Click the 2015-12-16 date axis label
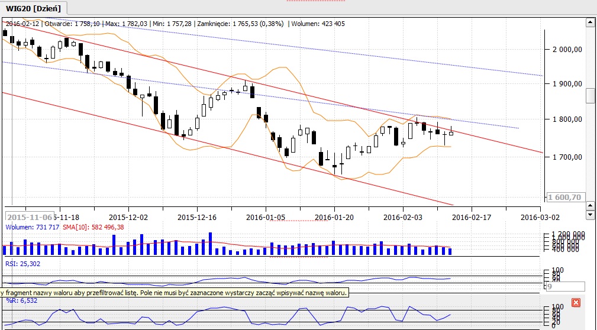This screenshot has height=330, width=597. point(197,217)
